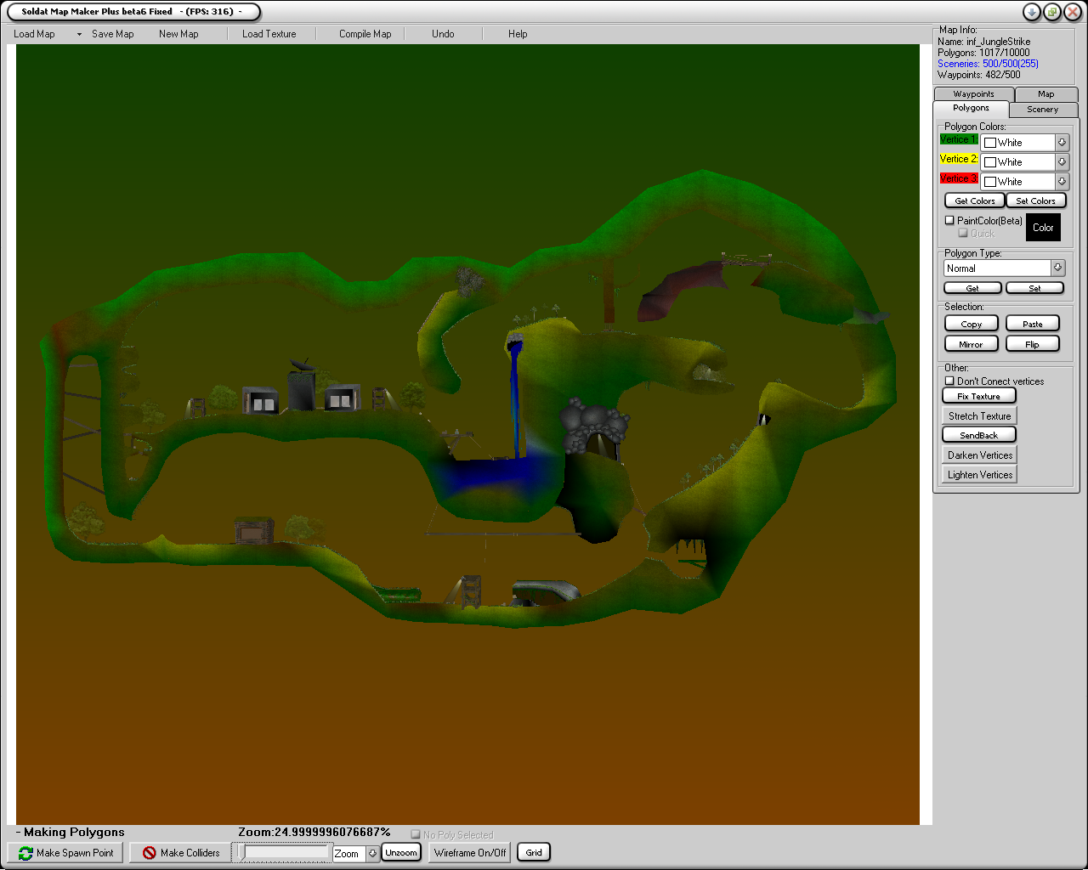Click the Make Colliders button
The image size is (1088, 870).
(180, 852)
